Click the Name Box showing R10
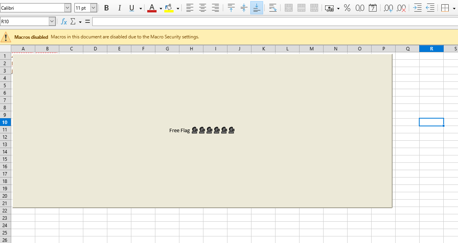Viewport: 458px width, 243px height. tap(24, 21)
